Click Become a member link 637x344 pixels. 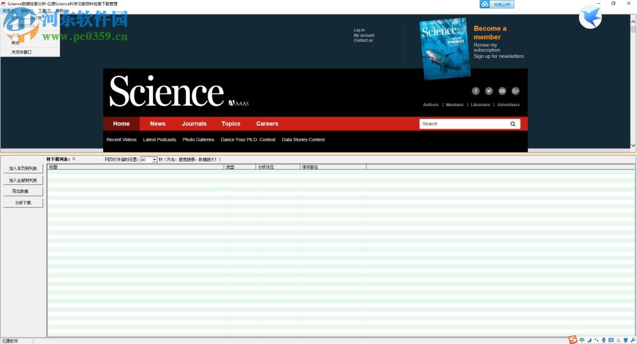pyautogui.click(x=490, y=33)
